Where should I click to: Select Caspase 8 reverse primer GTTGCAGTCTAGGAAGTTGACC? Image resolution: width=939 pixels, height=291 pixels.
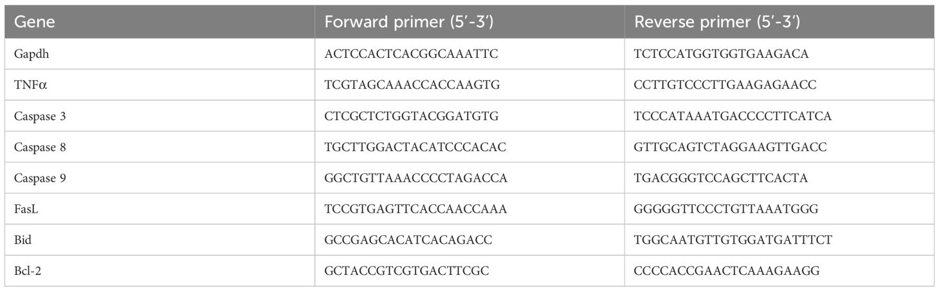tap(730, 147)
